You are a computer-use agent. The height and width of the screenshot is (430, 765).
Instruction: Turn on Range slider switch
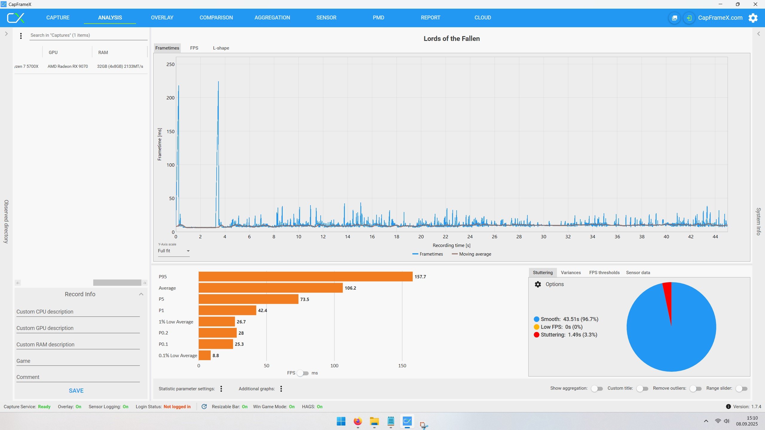[741, 388]
